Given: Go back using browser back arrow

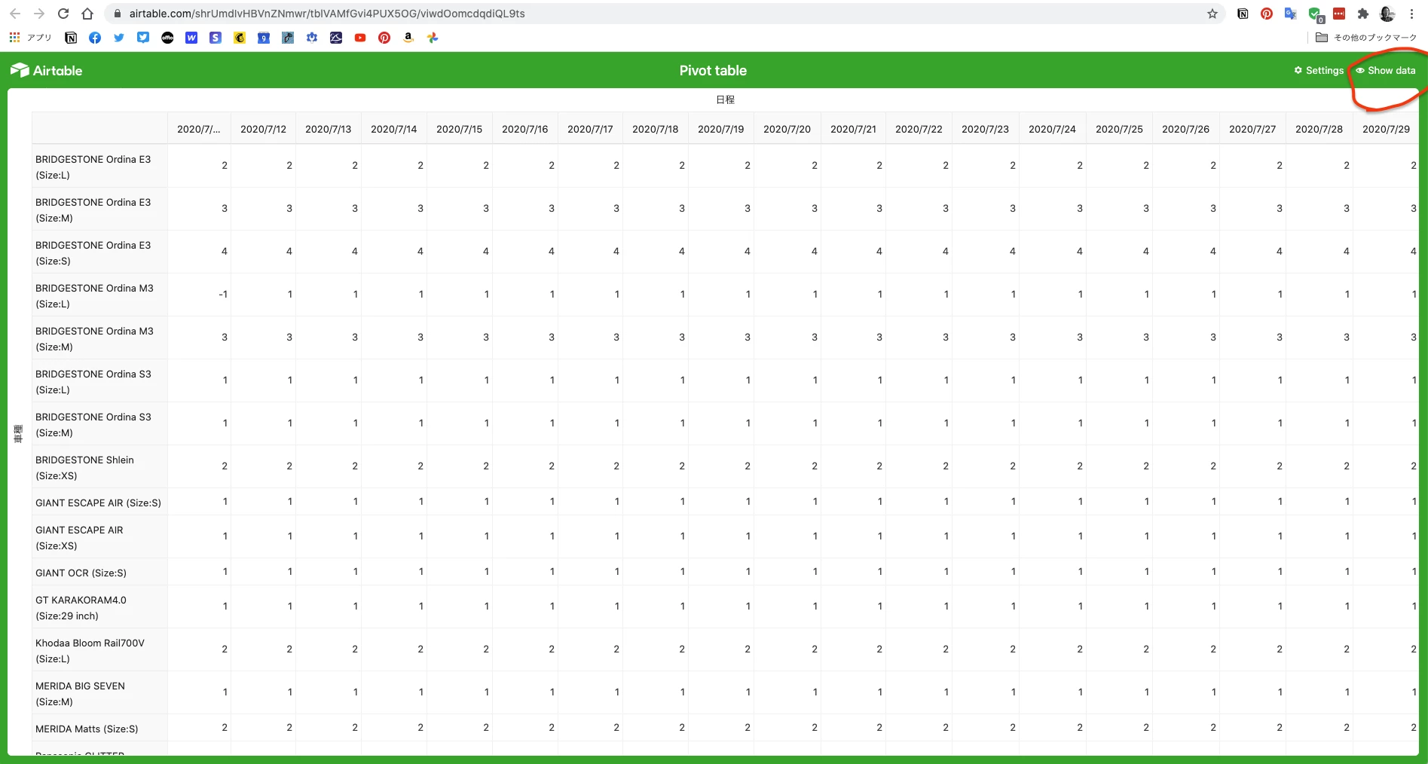Looking at the screenshot, I should (15, 14).
